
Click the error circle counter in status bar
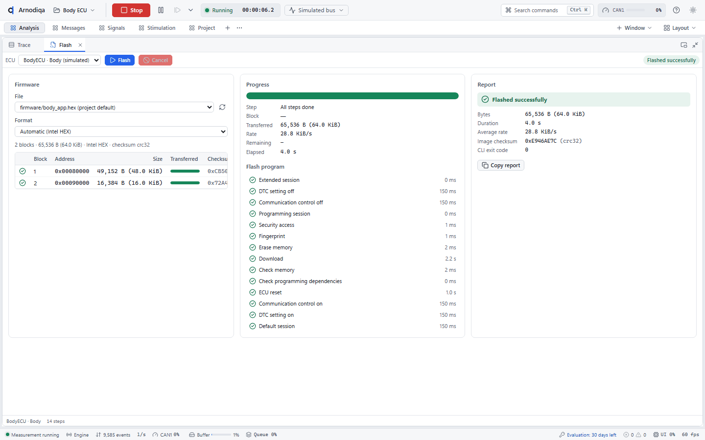pos(629,435)
